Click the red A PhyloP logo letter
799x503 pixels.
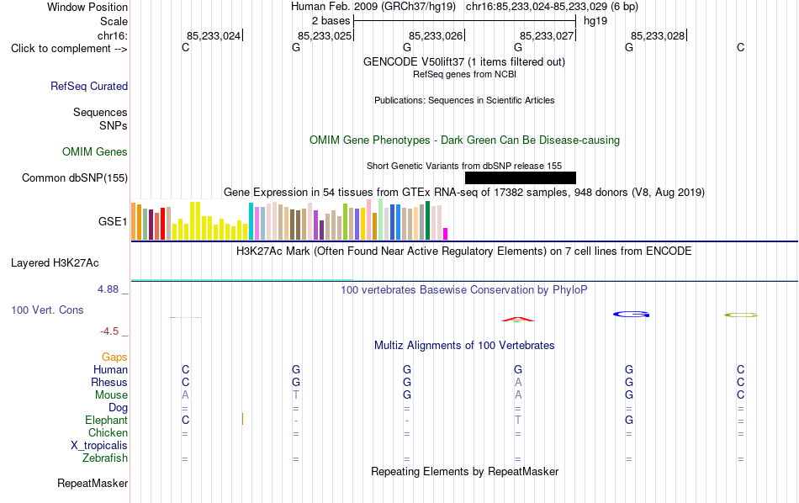[x=518, y=320]
